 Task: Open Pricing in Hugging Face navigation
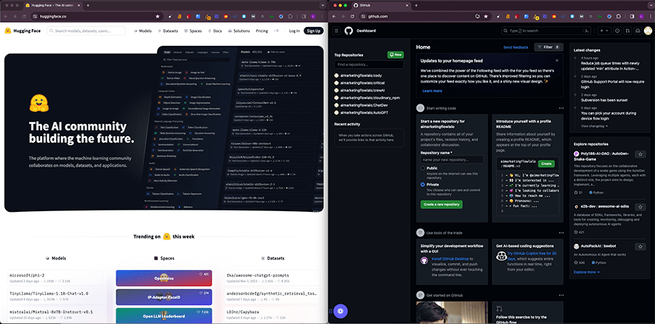click(262, 31)
